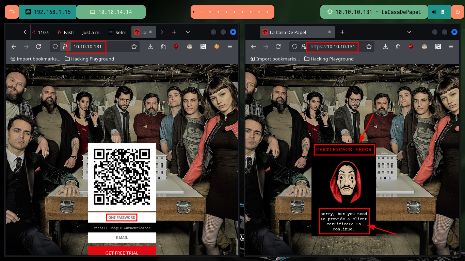This screenshot has height=261, width=465.
Task: Click the volume speaker icon in top bar
Action: click(x=434, y=12)
